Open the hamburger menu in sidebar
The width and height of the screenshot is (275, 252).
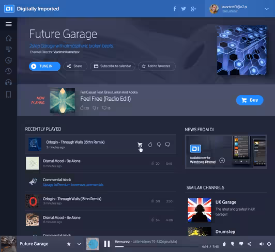pos(9,24)
